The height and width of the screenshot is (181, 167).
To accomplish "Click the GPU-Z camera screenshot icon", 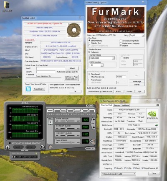I will (x=158, y=105).
